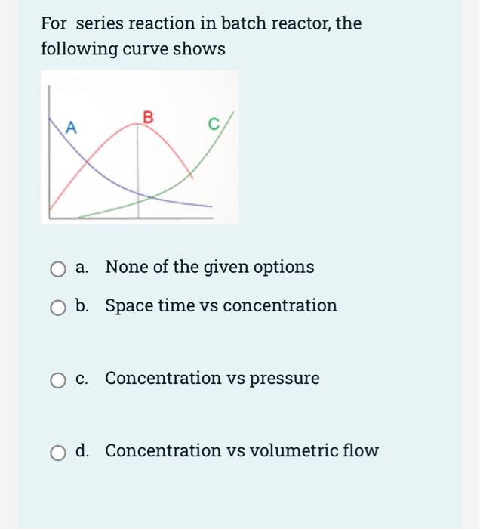Click 'Space time vs concentration' answer text
This screenshot has width=480, height=529.
[x=220, y=305]
